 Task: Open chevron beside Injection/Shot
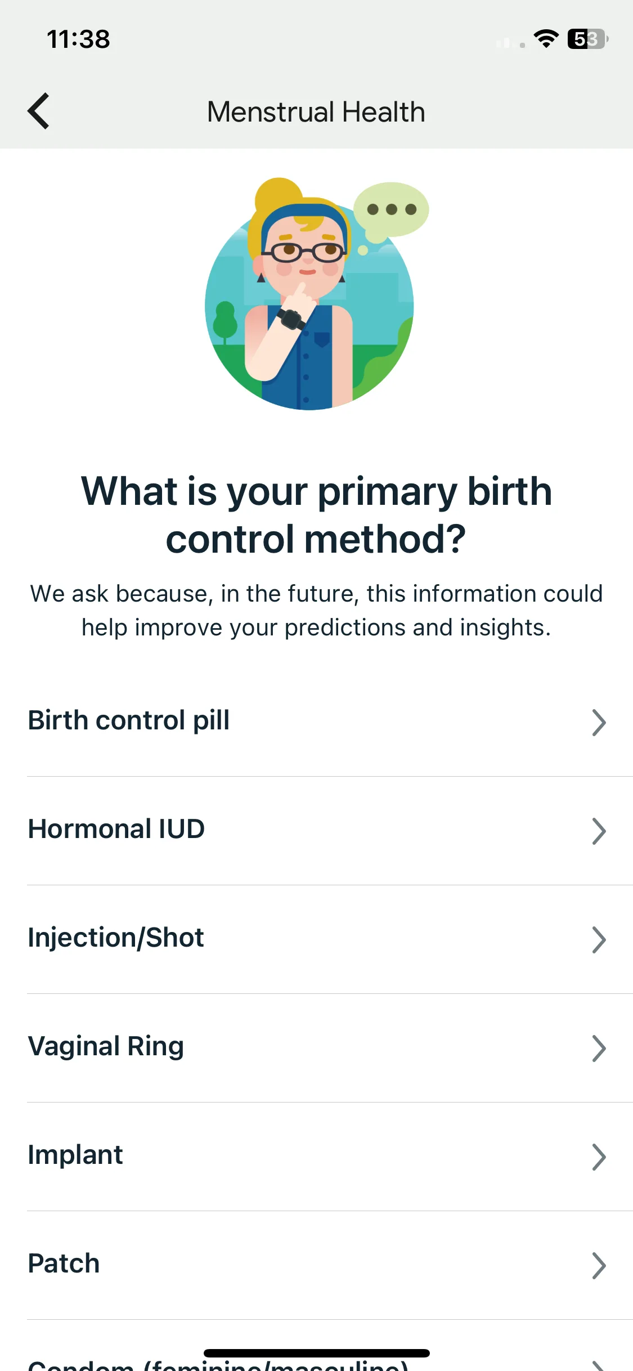click(x=599, y=940)
